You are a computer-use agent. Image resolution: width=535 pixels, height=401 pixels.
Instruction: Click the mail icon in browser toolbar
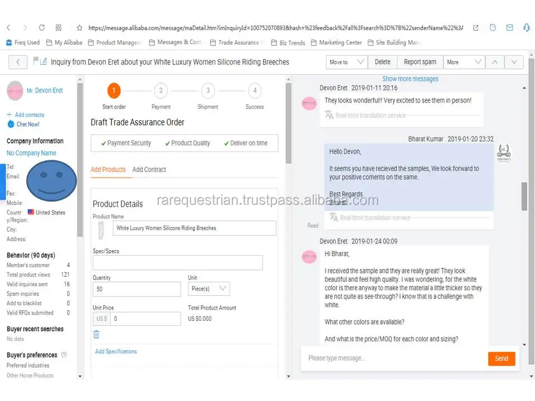pos(509,27)
